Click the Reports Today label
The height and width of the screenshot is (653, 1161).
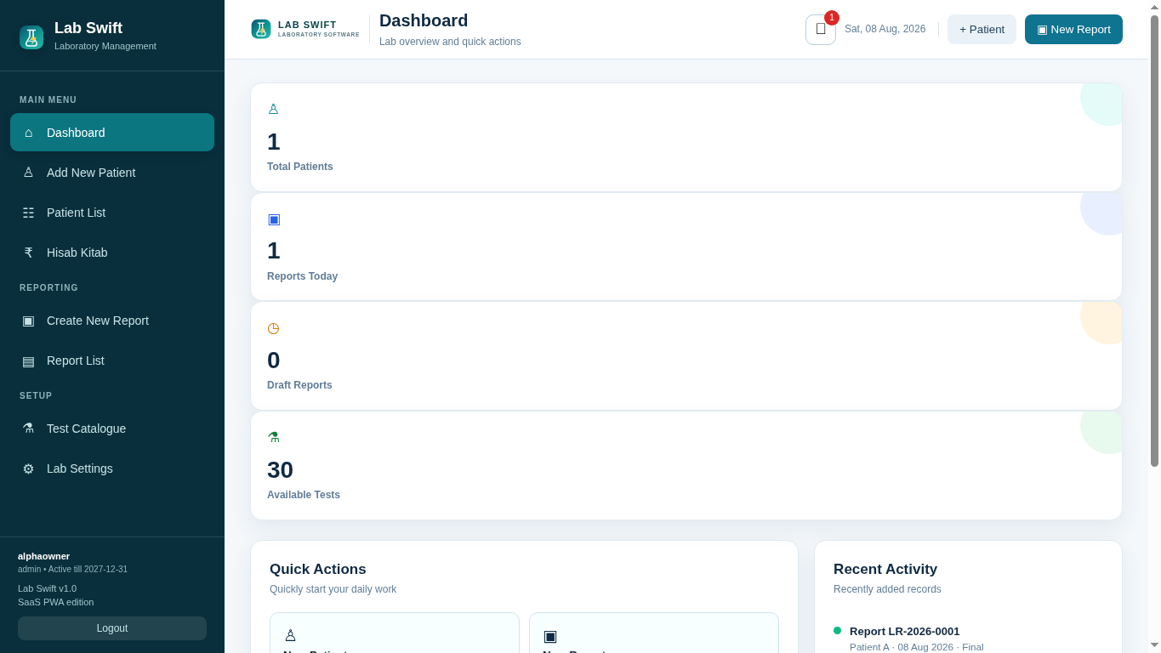click(302, 276)
